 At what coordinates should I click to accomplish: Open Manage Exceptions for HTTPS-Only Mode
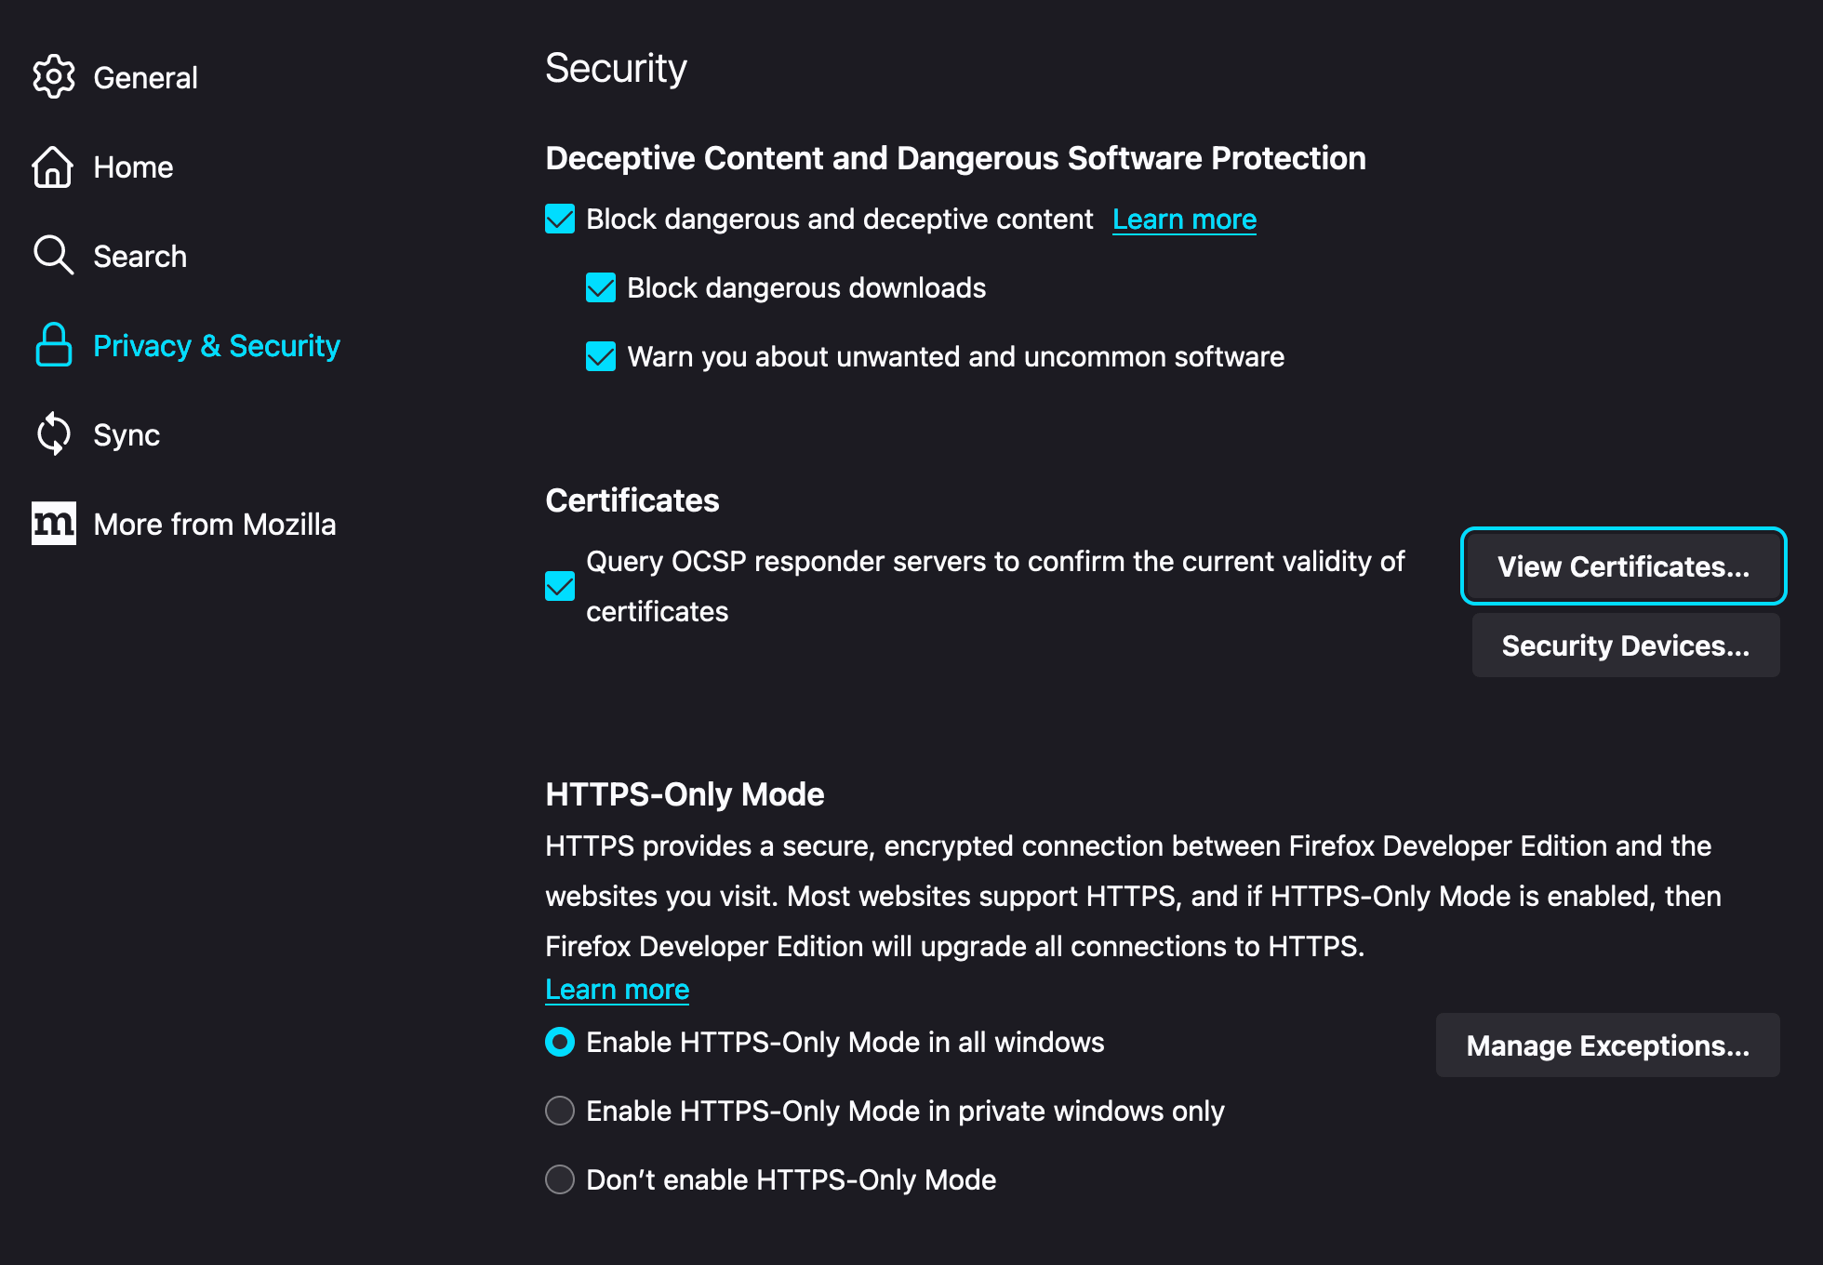pos(1607,1045)
